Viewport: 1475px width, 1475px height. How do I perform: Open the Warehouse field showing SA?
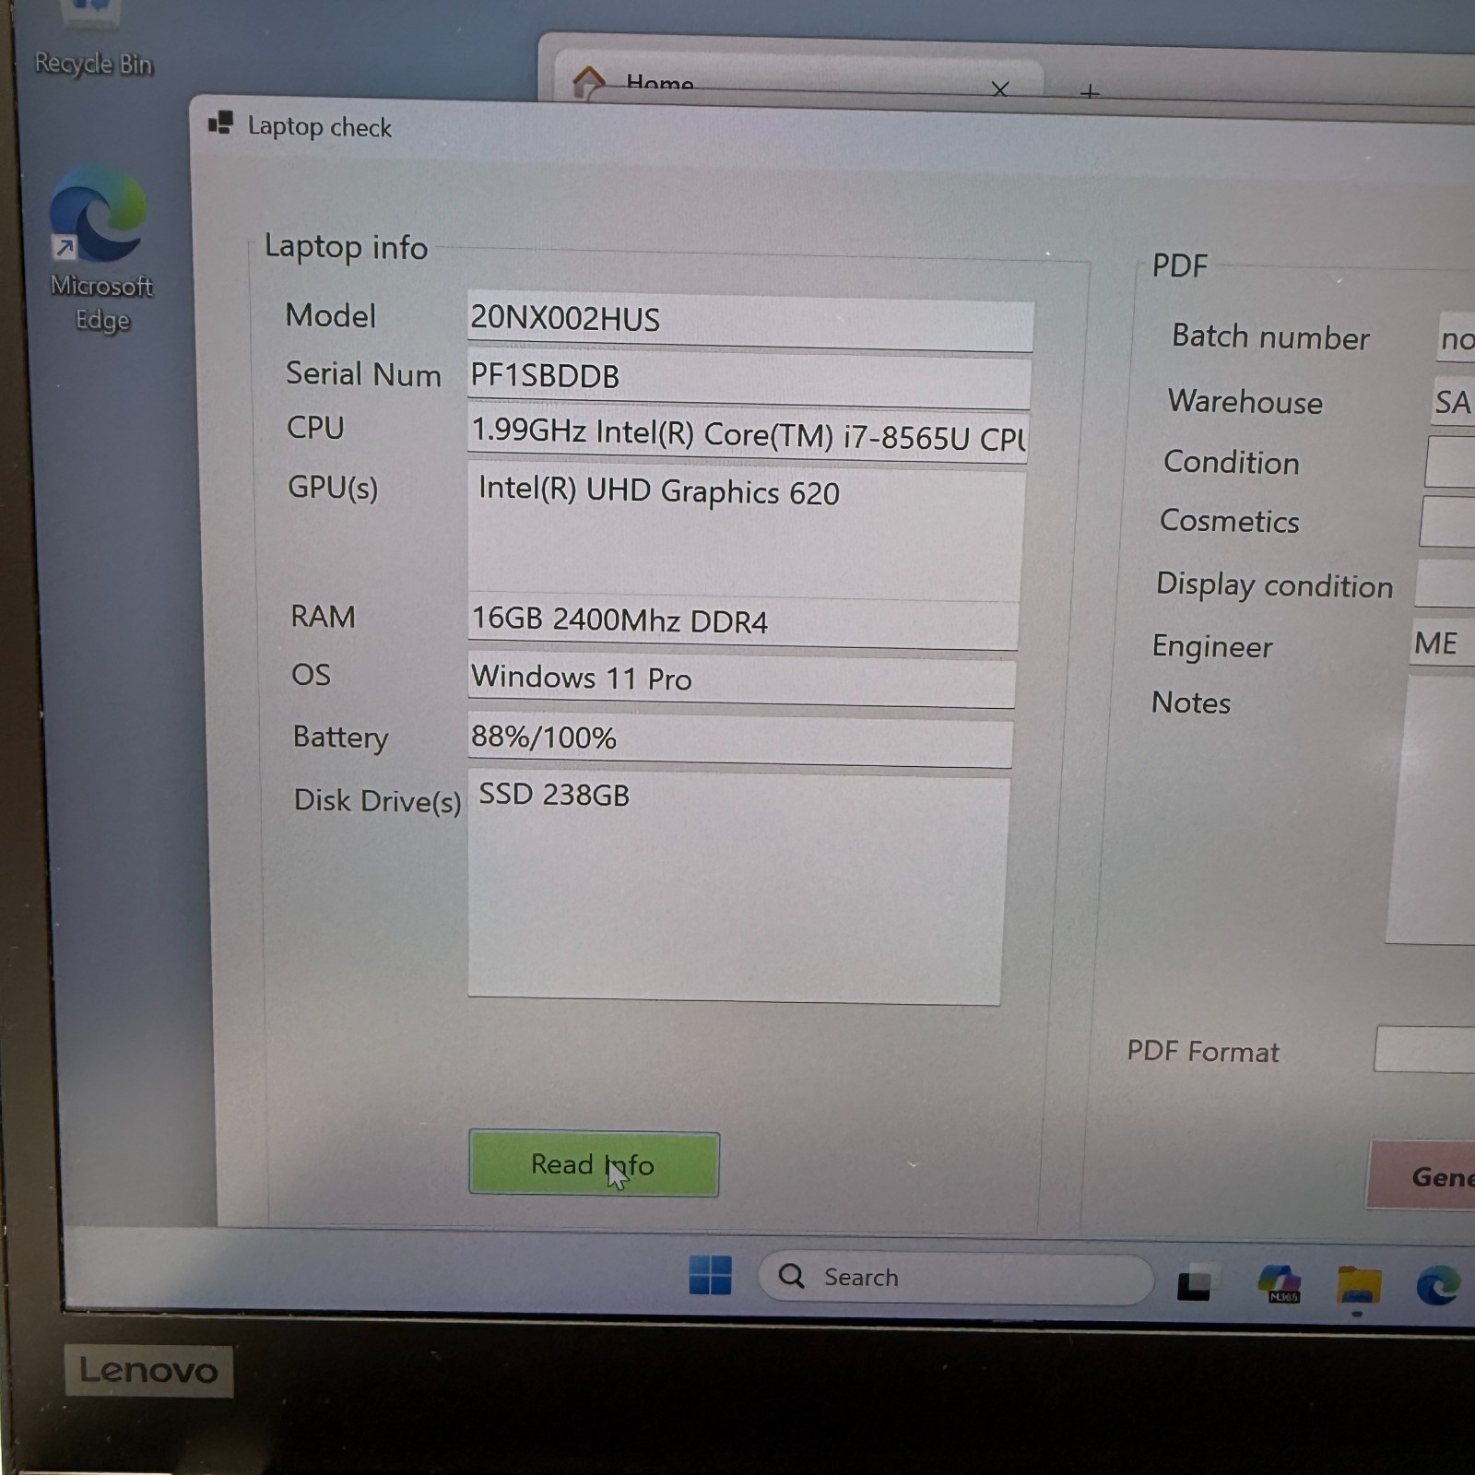click(x=1453, y=402)
